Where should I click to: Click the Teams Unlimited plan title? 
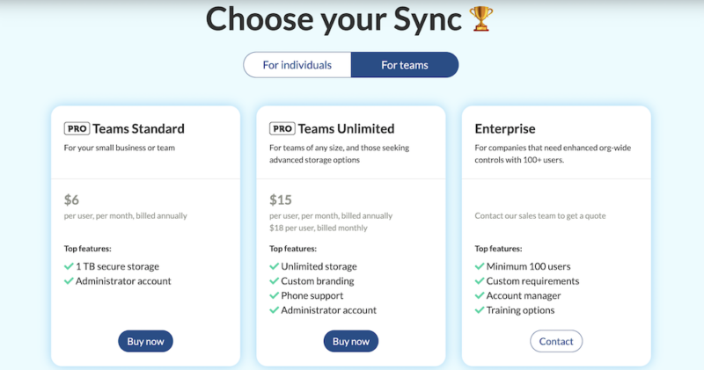coord(346,128)
